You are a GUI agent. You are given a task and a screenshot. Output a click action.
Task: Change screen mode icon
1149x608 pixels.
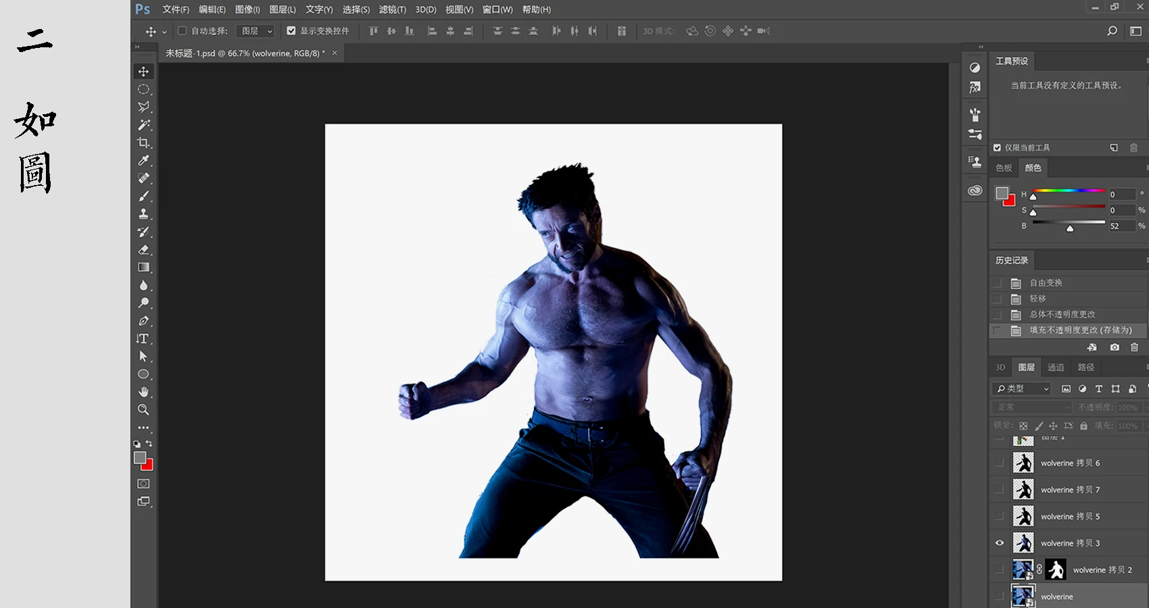click(x=143, y=501)
